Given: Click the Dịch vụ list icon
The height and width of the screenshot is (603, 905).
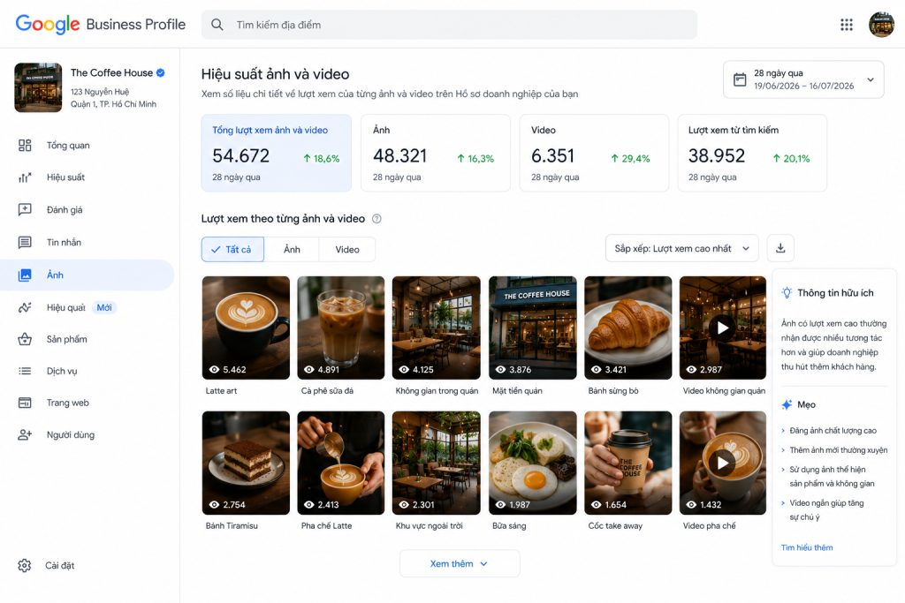Looking at the screenshot, I should pyautogui.click(x=25, y=371).
